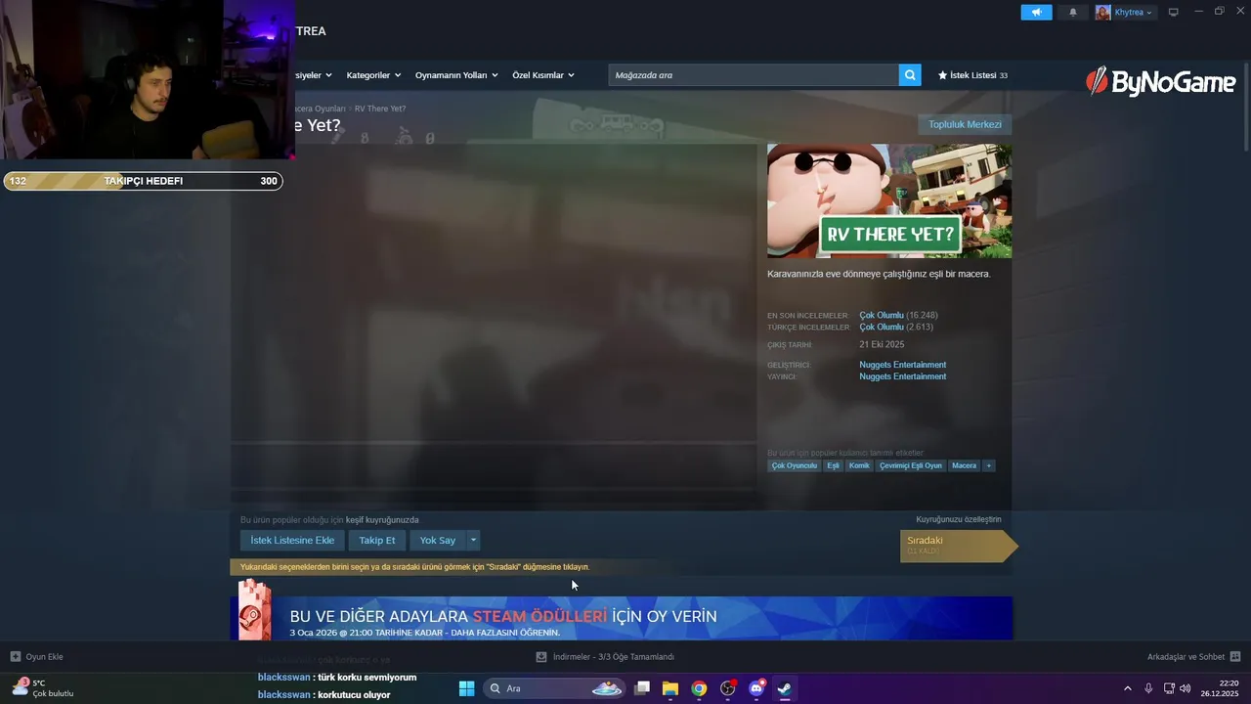
Task: Click the Mağazada ara search field
Action: (x=754, y=75)
